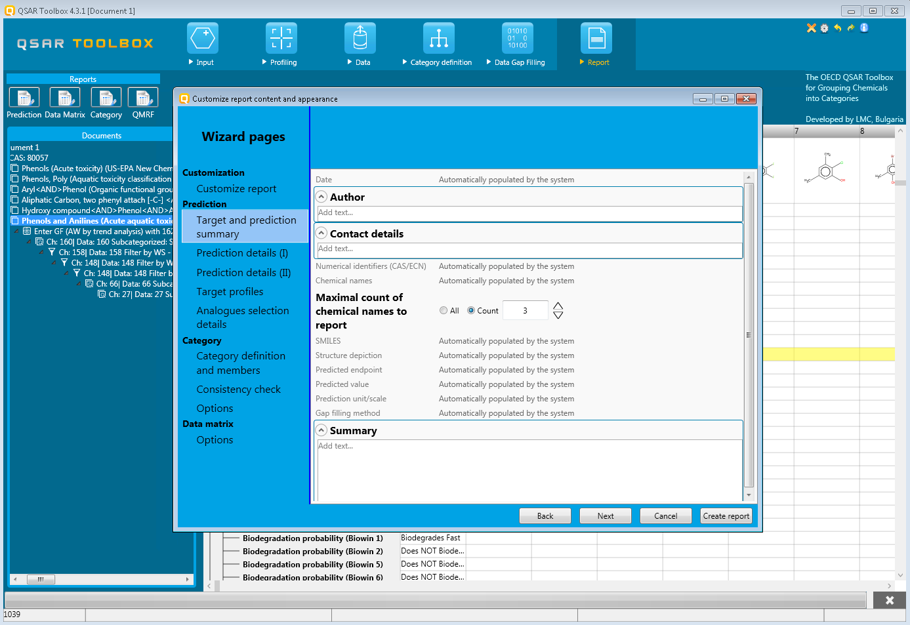Select the All radio button
The height and width of the screenshot is (625, 910).
tap(444, 311)
